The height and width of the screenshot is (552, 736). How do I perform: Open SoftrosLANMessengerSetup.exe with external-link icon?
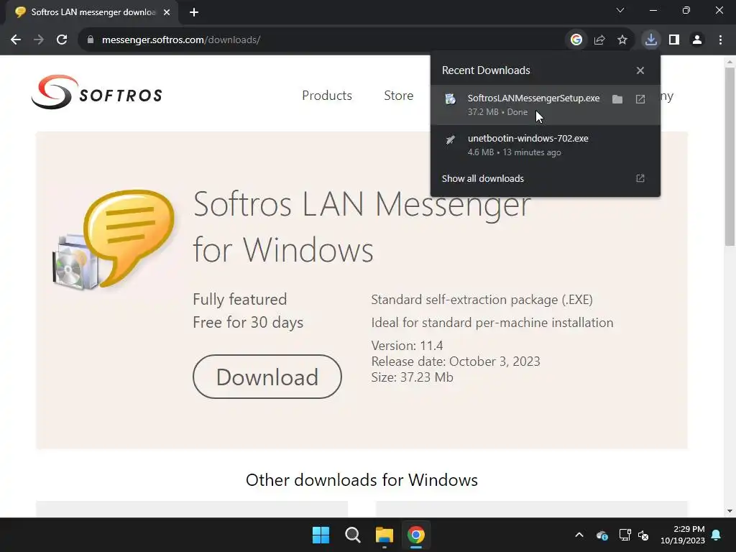point(640,99)
